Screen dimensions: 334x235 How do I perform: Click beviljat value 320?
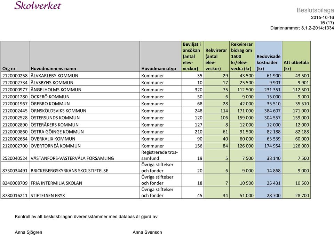coord(199,90)
